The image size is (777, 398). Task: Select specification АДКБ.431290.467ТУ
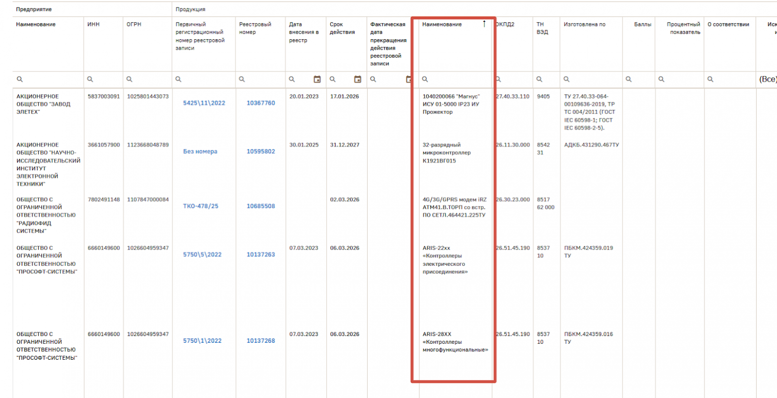coord(592,145)
